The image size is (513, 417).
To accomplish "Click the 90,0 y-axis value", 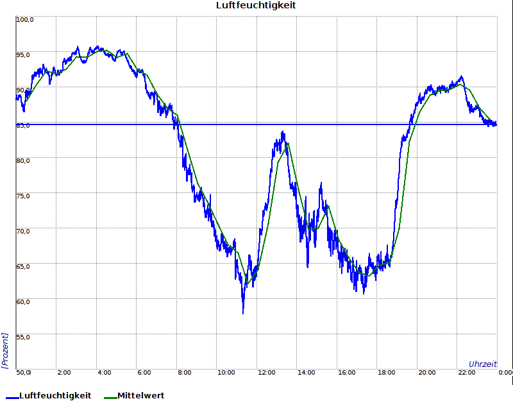I will point(23,90).
